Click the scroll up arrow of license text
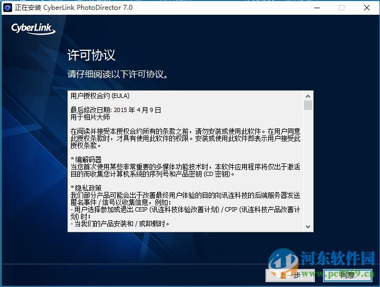The height and width of the screenshot is (287, 380). [x=308, y=96]
